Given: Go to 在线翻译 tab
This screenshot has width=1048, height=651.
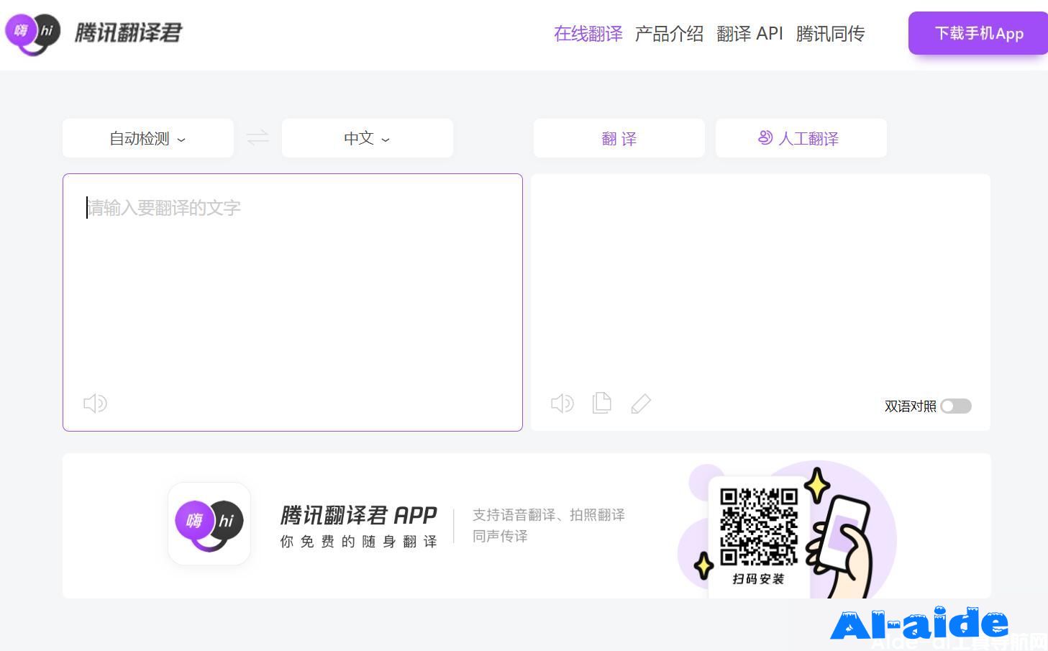Looking at the screenshot, I should tap(588, 34).
